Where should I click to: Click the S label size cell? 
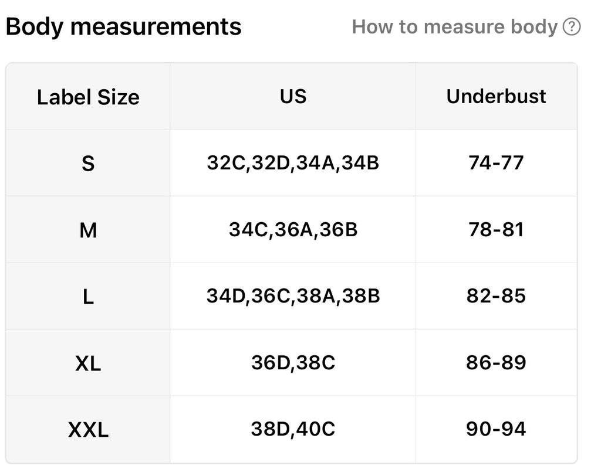point(88,164)
